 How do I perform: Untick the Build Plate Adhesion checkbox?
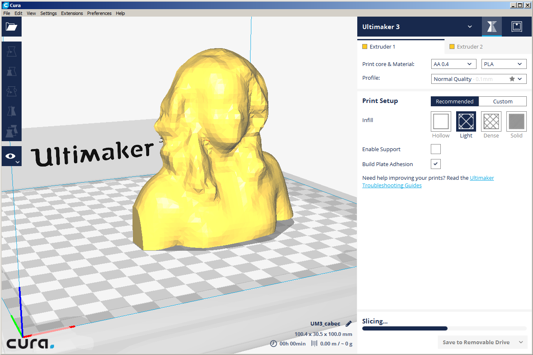tap(435, 164)
